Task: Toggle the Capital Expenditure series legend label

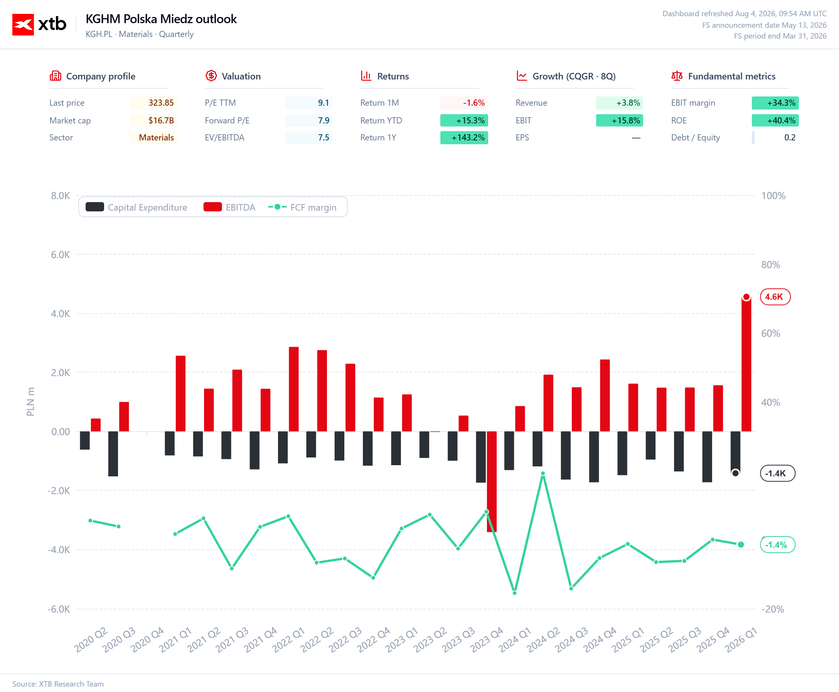Action: [147, 207]
